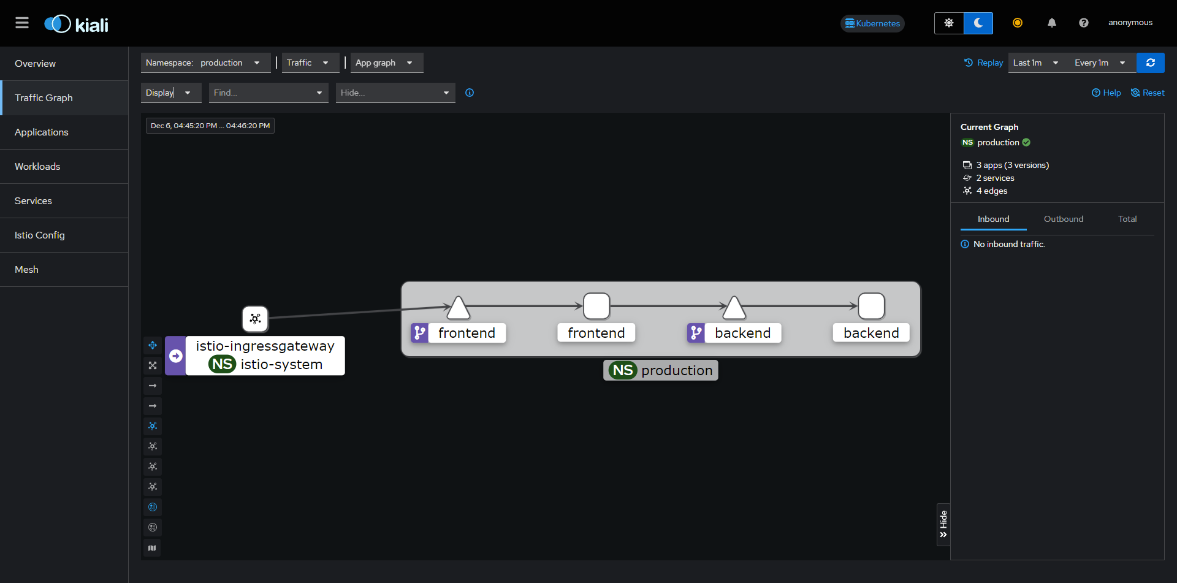Viewport: 1177px width, 583px height.
Task: Start a traffic Replay session
Action: tap(983, 63)
